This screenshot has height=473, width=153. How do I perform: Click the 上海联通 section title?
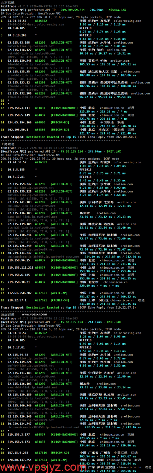click(x=7, y=144)
